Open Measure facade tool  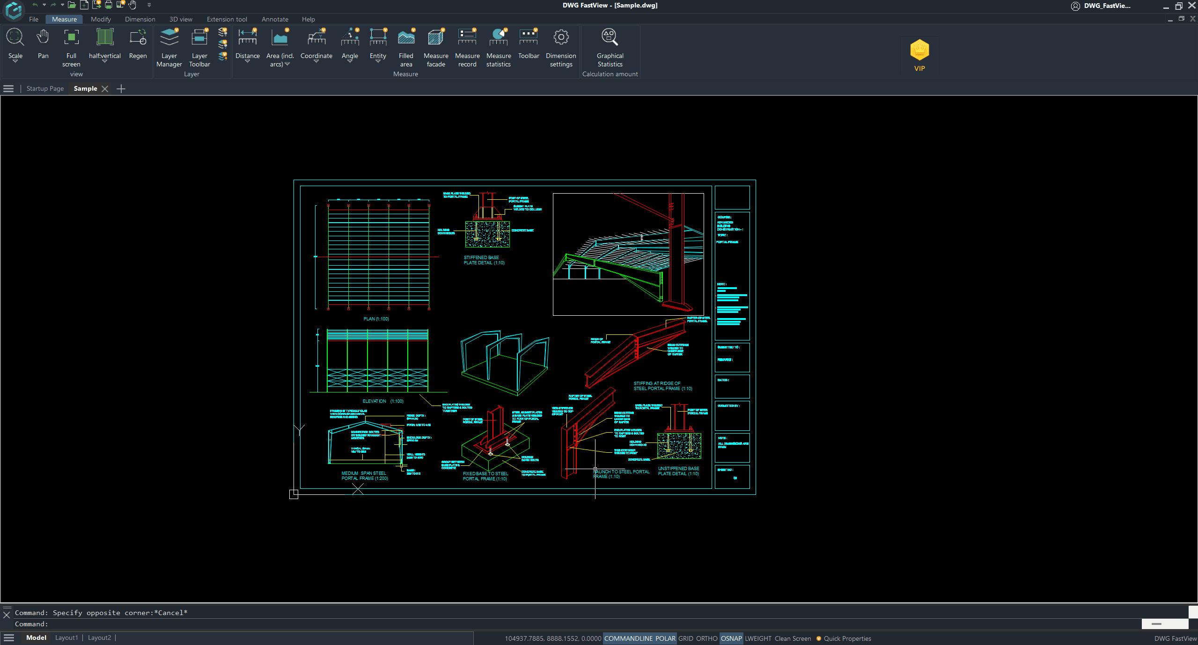coord(435,37)
